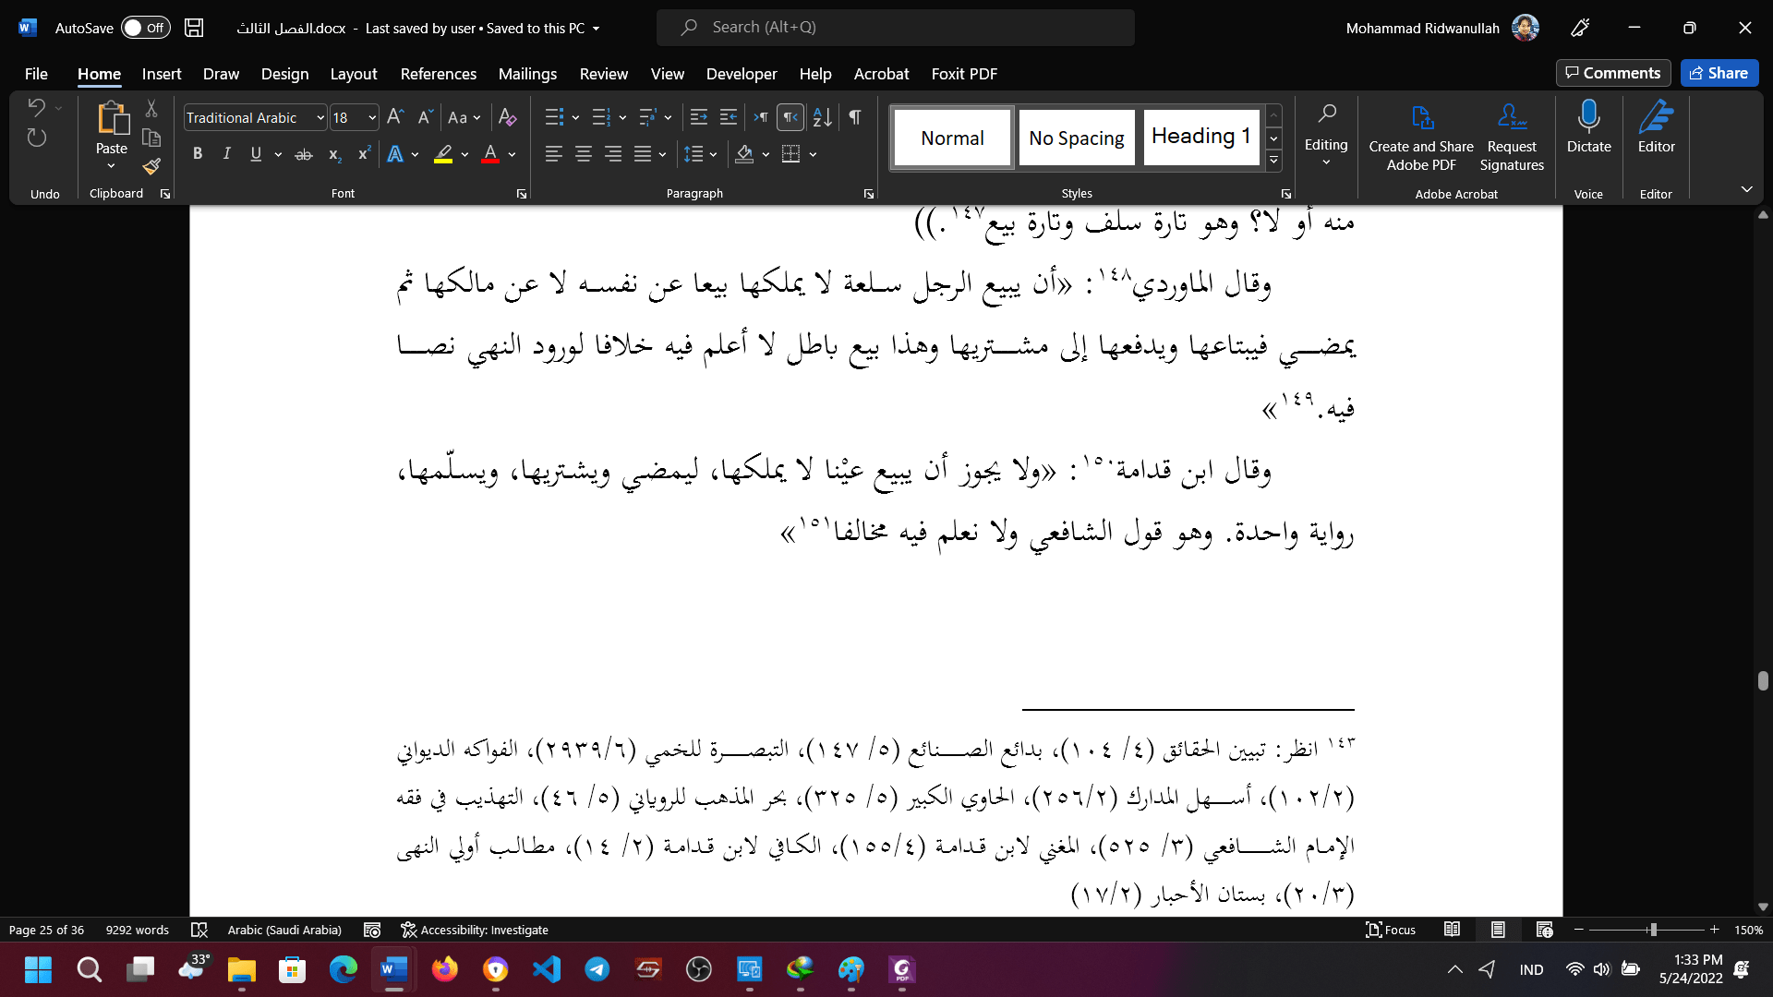Click the Clear All Formatting icon
1773x997 pixels.
[x=507, y=117]
